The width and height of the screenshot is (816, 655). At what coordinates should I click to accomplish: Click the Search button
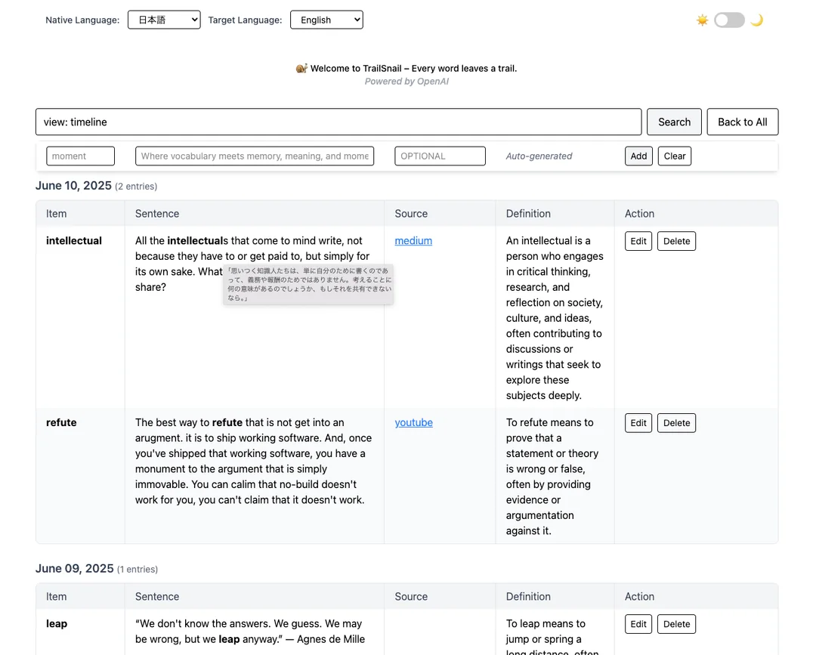[x=674, y=122]
